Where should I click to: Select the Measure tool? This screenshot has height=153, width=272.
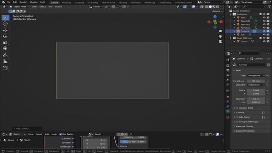click(x=5, y=61)
